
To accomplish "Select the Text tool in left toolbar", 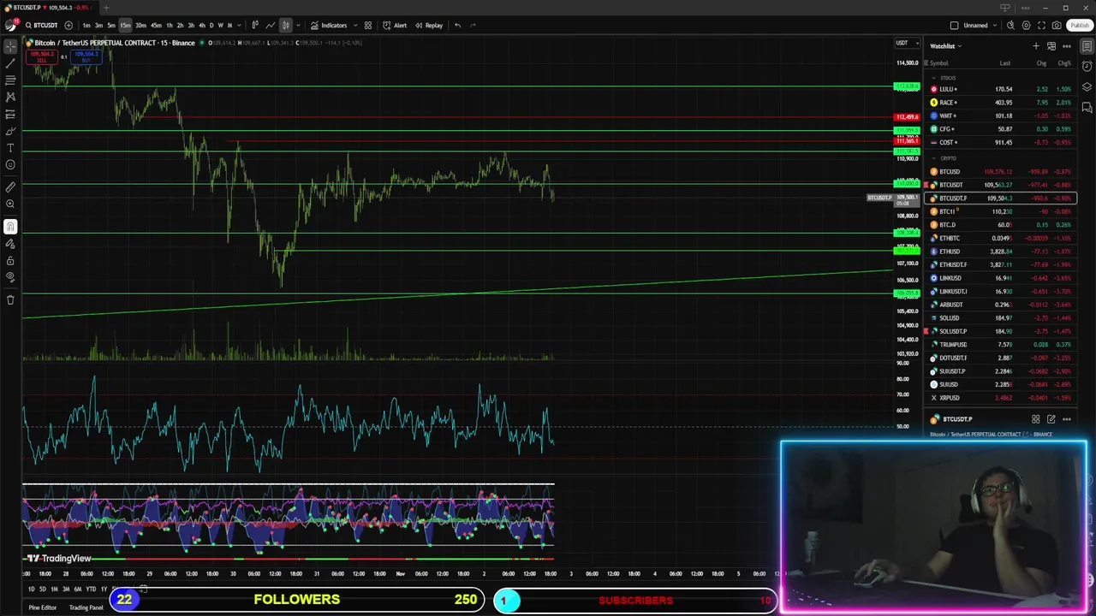I will (x=10, y=148).
